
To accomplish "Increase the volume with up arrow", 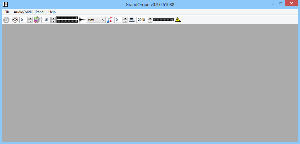I will pos(54,18).
